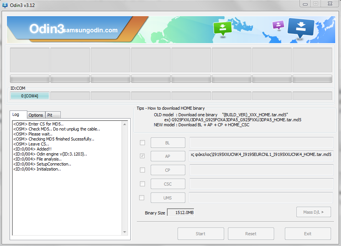Click the 'ID:COM' label

(x=18, y=88)
